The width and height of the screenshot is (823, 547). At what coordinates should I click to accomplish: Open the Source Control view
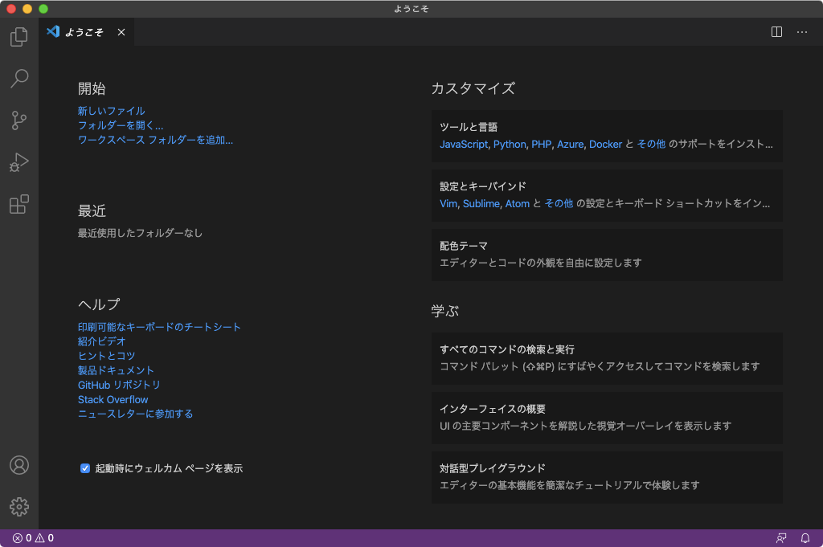pyautogui.click(x=18, y=120)
